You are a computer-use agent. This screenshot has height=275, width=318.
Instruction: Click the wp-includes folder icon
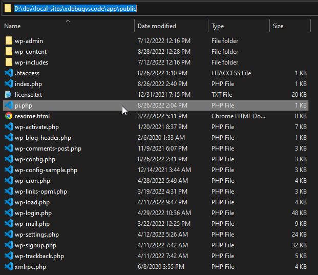coord(9,62)
